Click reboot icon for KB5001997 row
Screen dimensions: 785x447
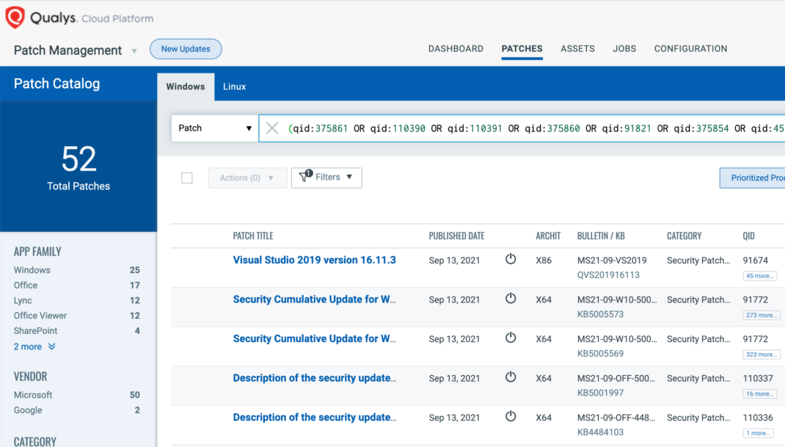(511, 377)
